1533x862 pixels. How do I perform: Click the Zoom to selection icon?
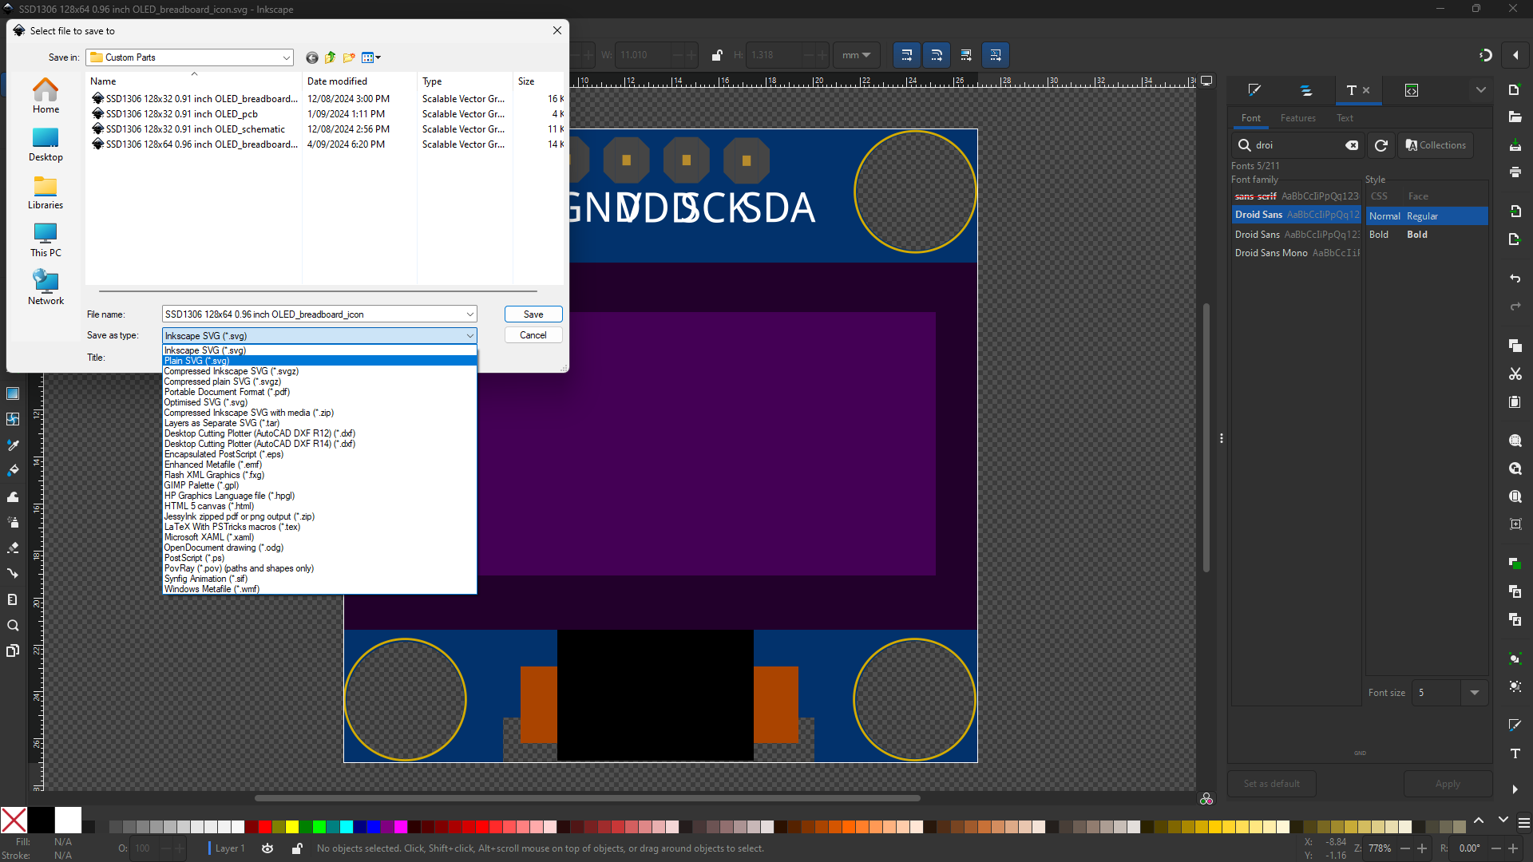click(x=1515, y=441)
